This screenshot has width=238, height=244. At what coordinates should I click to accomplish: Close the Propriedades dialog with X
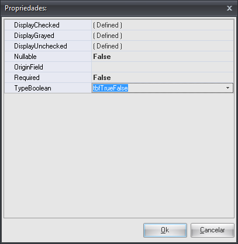[229, 8]
